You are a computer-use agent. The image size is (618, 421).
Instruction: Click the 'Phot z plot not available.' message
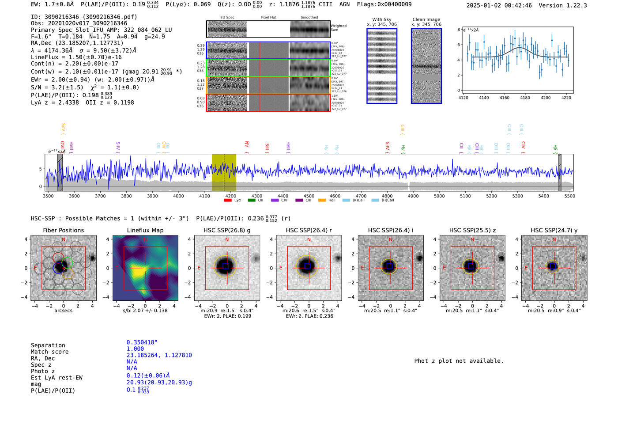click(459, 361)
